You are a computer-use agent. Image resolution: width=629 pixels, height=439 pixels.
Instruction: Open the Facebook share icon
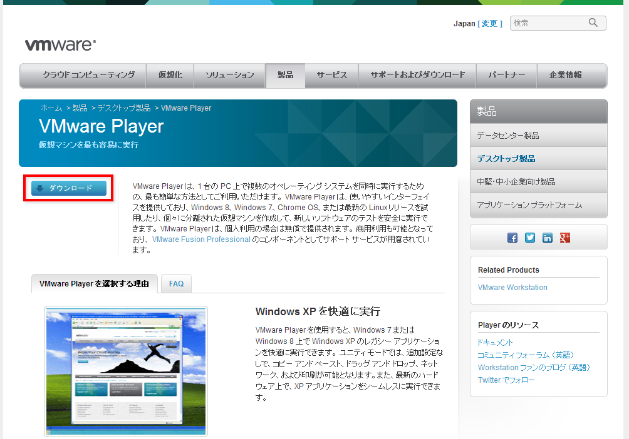(512, 238)
